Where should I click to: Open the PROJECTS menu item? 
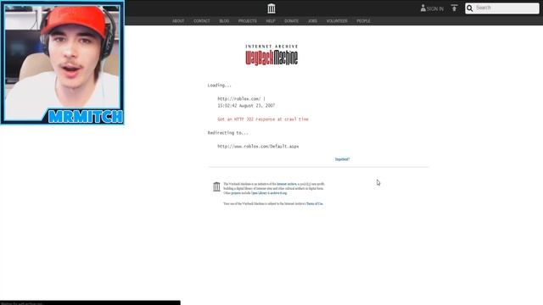coord(247,21)
